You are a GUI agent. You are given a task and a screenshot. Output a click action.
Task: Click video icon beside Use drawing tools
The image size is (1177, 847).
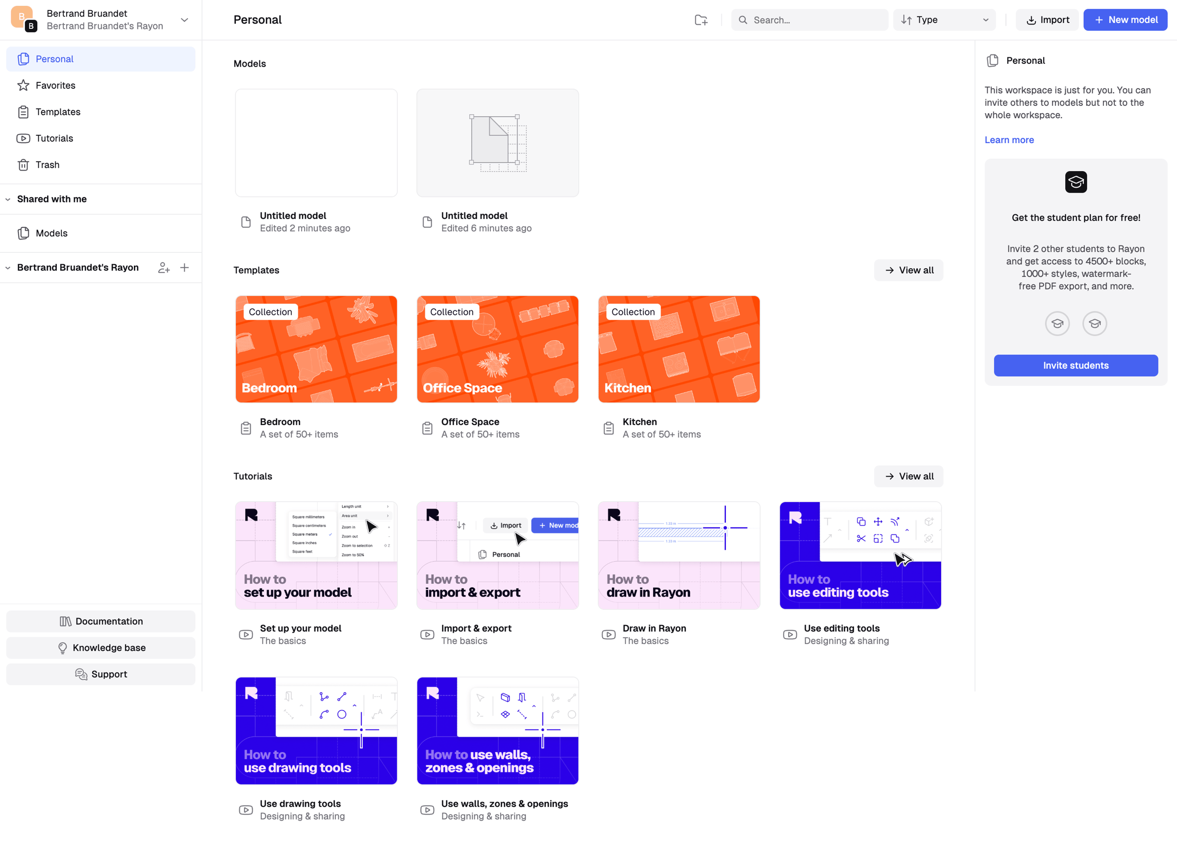tap(246, 810)
